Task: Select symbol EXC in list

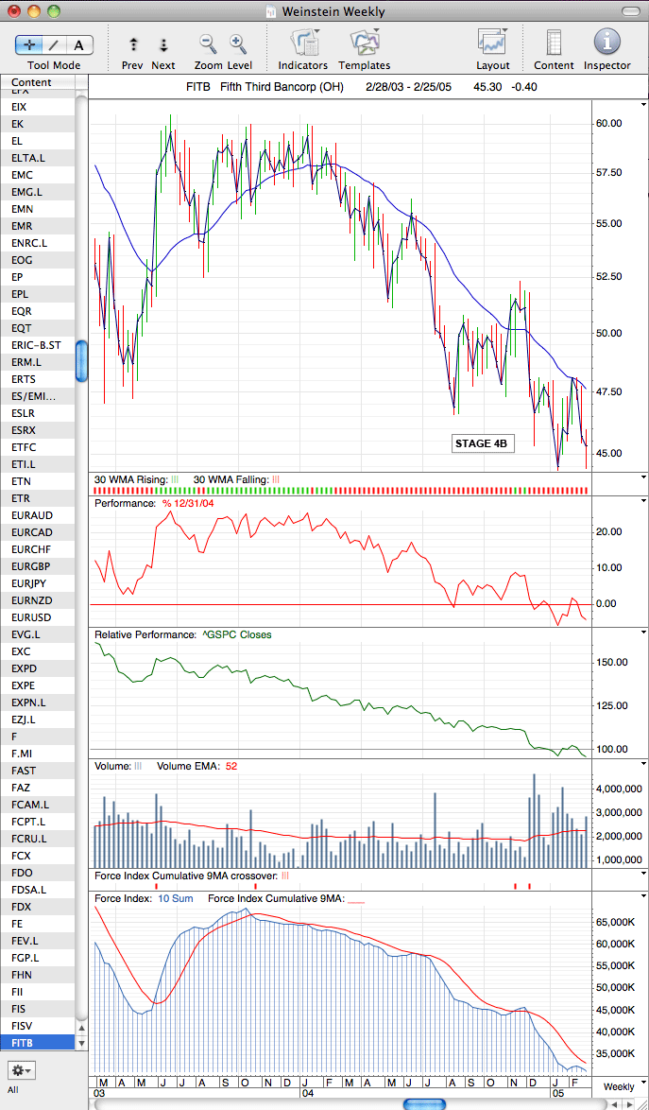Action: coord(37,651)
